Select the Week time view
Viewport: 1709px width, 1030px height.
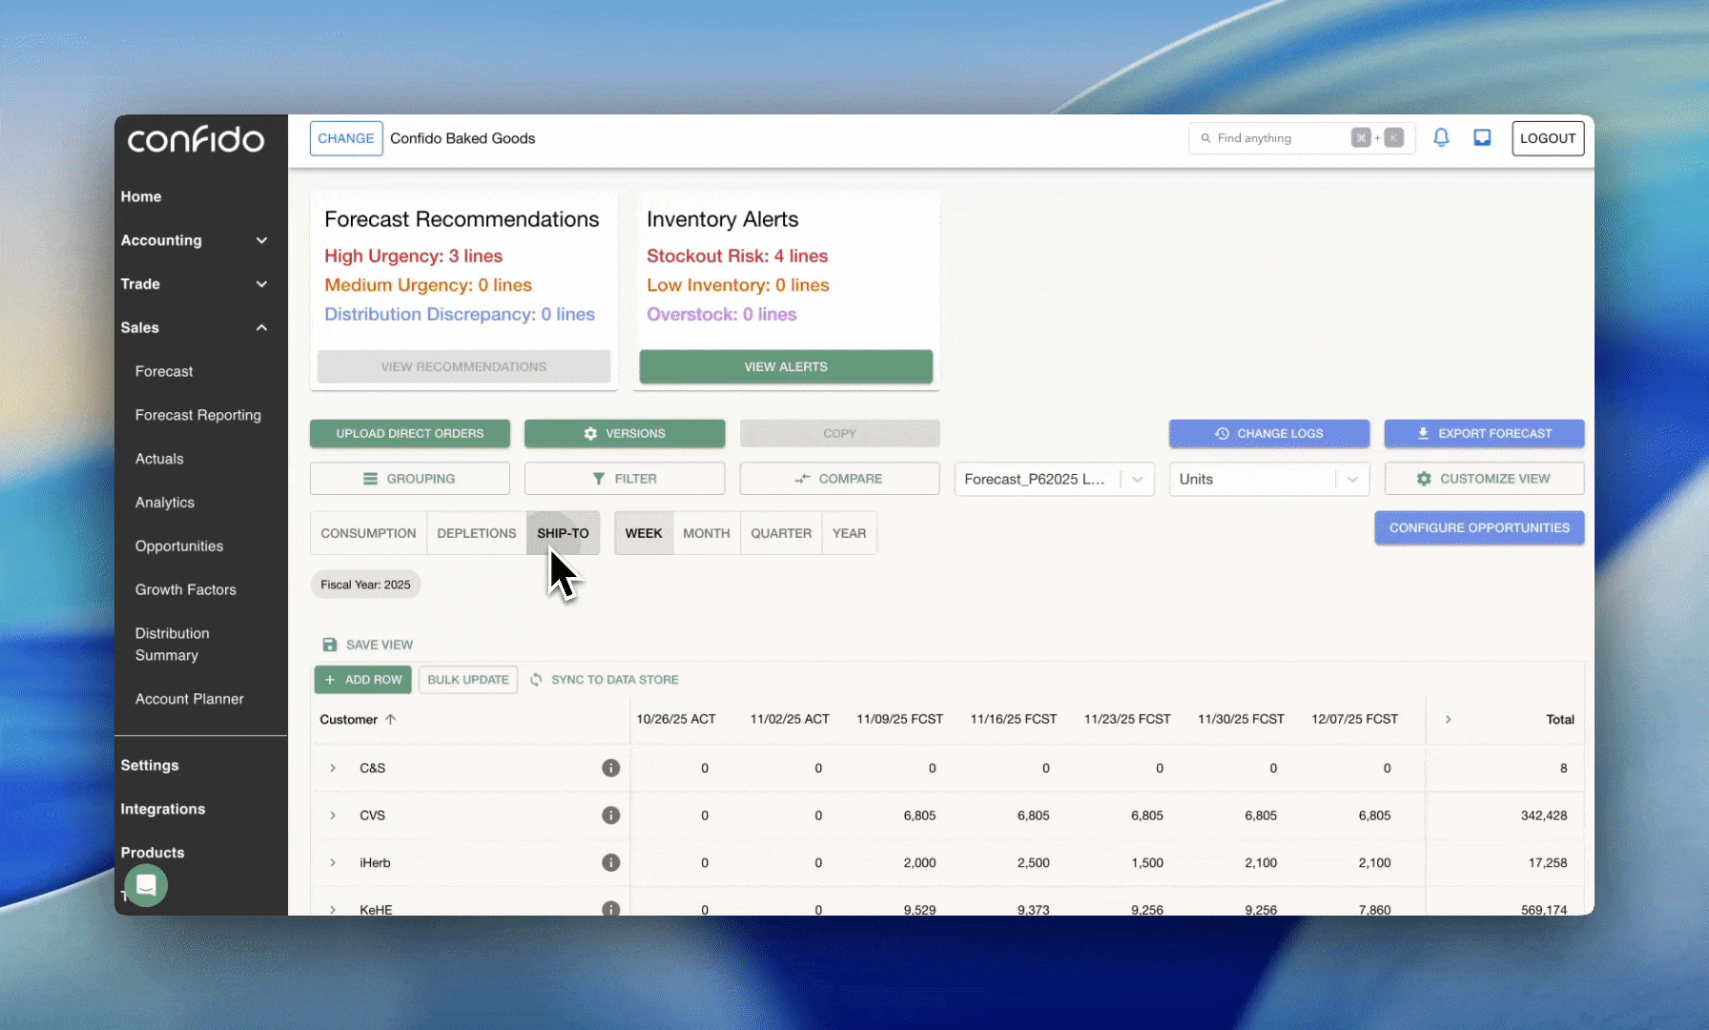[644, 533]
